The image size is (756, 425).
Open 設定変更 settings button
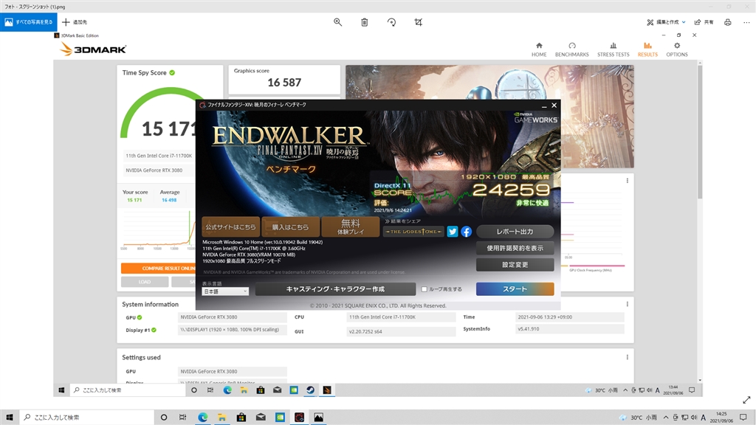coord(515,265)
